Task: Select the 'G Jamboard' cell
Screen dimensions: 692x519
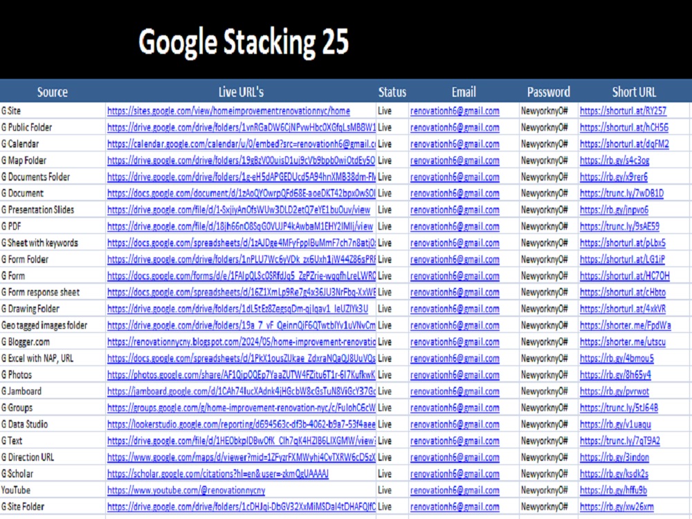Action: [x=53, y=391]
